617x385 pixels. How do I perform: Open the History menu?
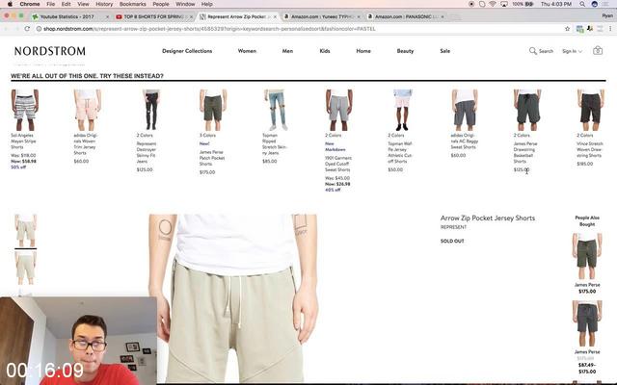pyautogui.click(x=104, y=4)
